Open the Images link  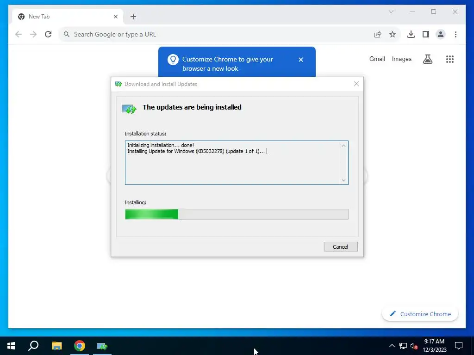click(401, 59)
